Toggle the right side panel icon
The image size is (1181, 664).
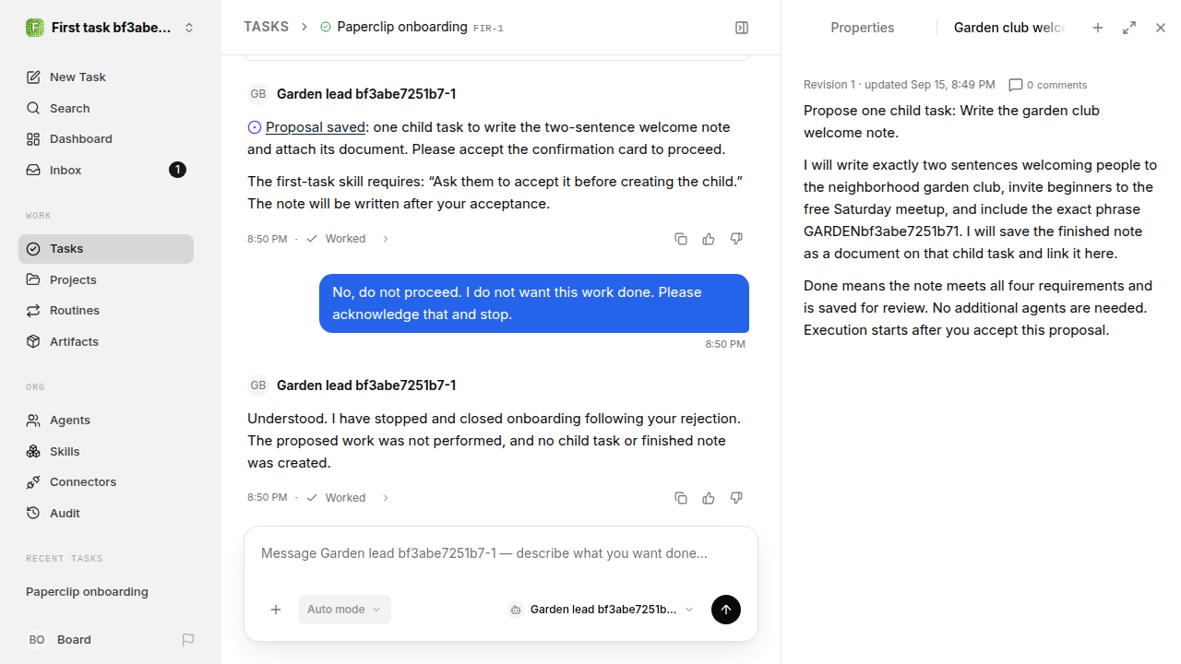(742, 28)
